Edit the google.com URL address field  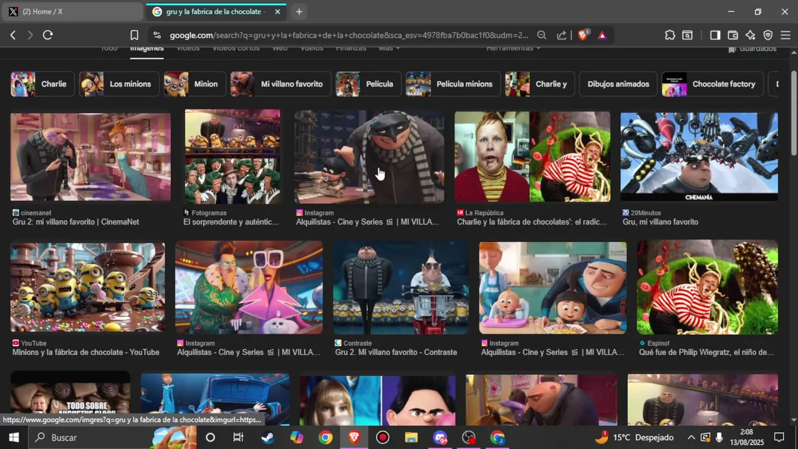tap(349, 36)
